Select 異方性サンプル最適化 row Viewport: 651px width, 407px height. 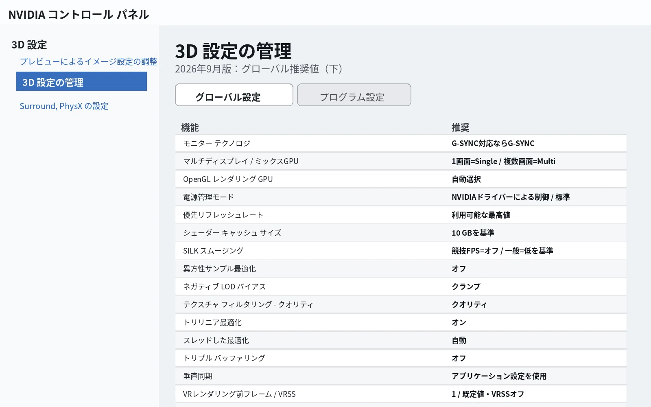(x=401, y=269)
